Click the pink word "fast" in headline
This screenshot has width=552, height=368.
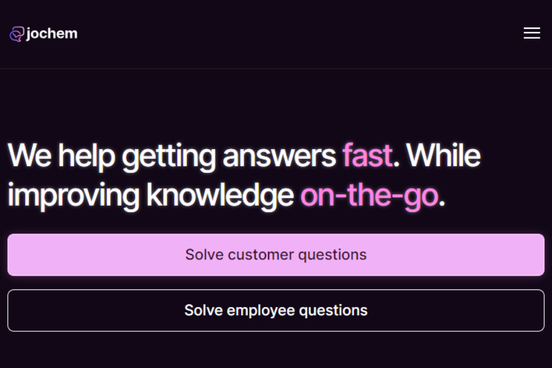pyautogui.click(x=367, y=155)
